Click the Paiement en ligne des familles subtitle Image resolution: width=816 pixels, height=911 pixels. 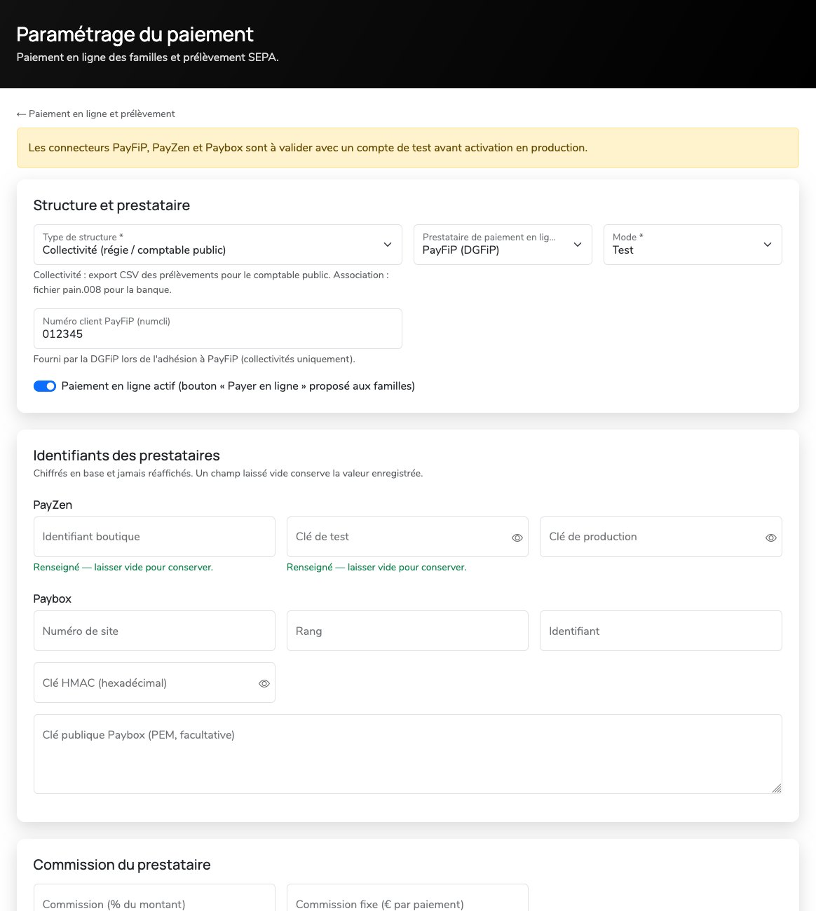coord(148,57)
